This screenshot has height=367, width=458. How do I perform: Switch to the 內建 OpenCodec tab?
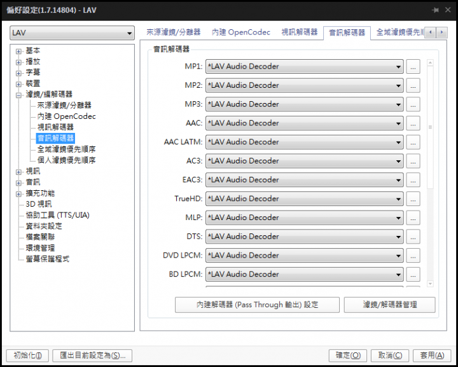pyautogui.click(x=241, y=32)
